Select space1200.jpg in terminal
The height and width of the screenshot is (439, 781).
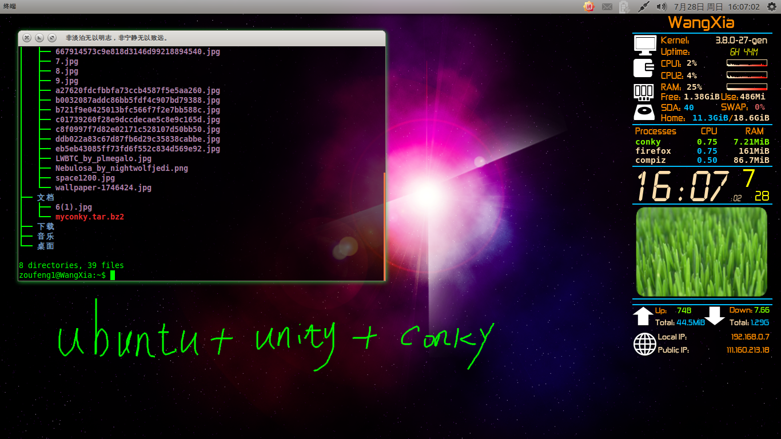click(x=85, y=178)
